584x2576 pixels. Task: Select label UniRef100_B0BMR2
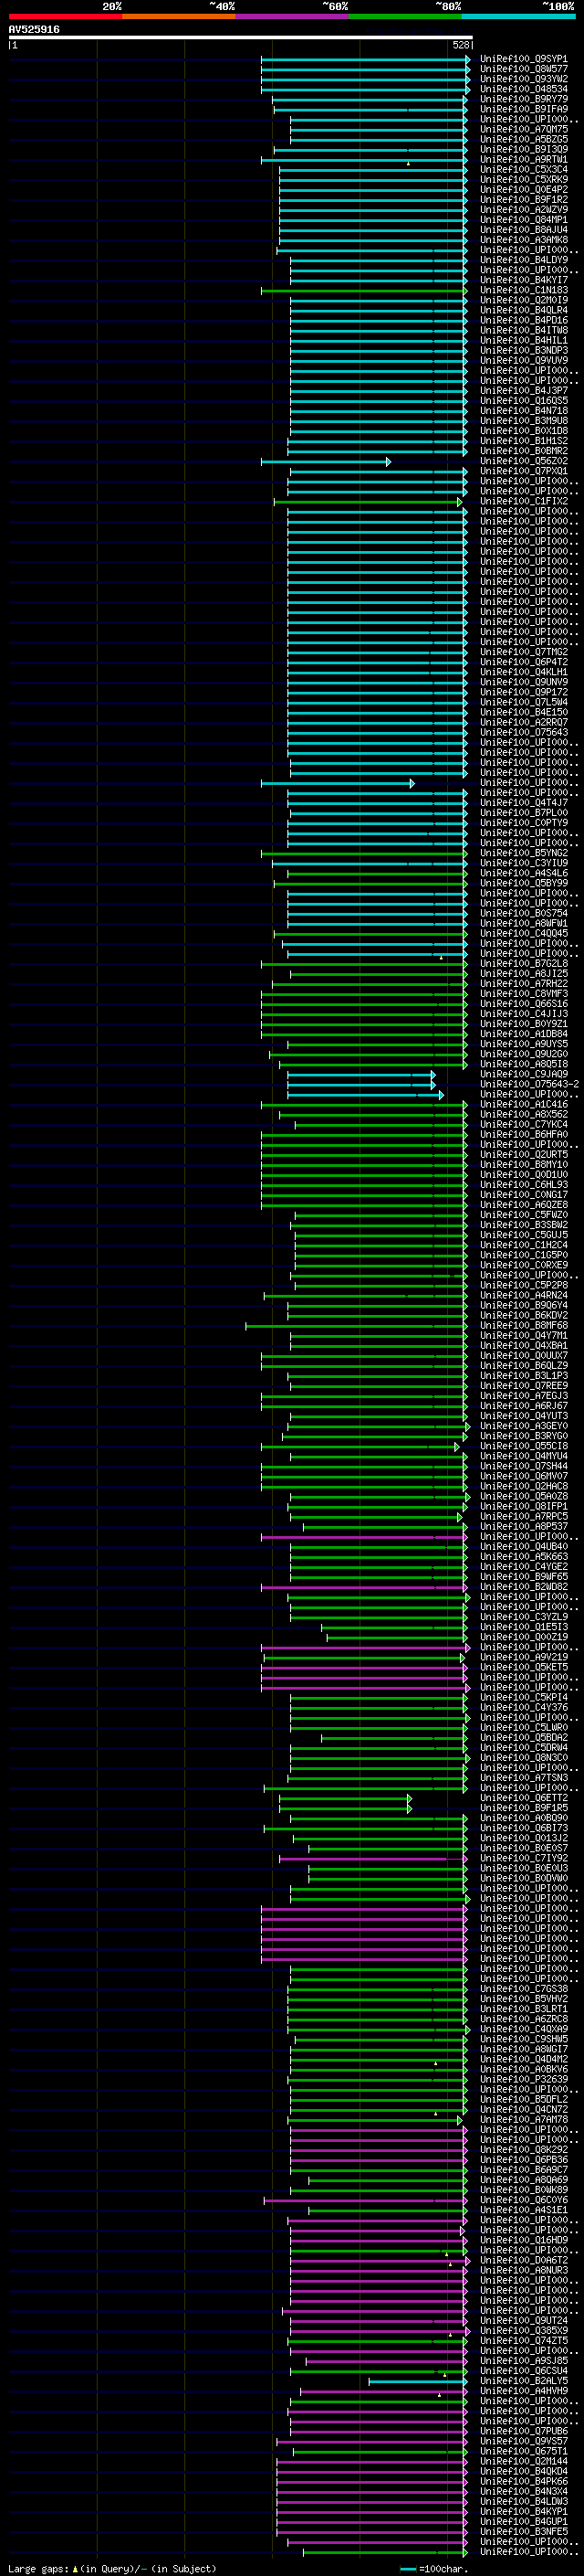click(x=523, y=451)
